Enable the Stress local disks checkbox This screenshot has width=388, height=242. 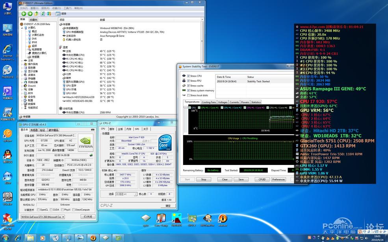tap(189, 95)
